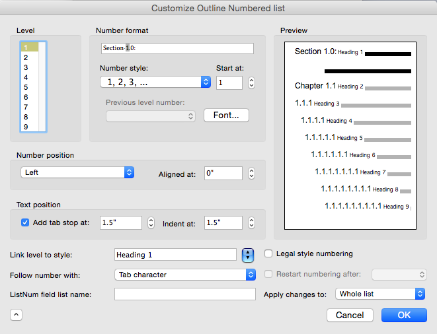Click Heading 9 preview line
This screenshot has height=334, width=437.
point(368,206)
